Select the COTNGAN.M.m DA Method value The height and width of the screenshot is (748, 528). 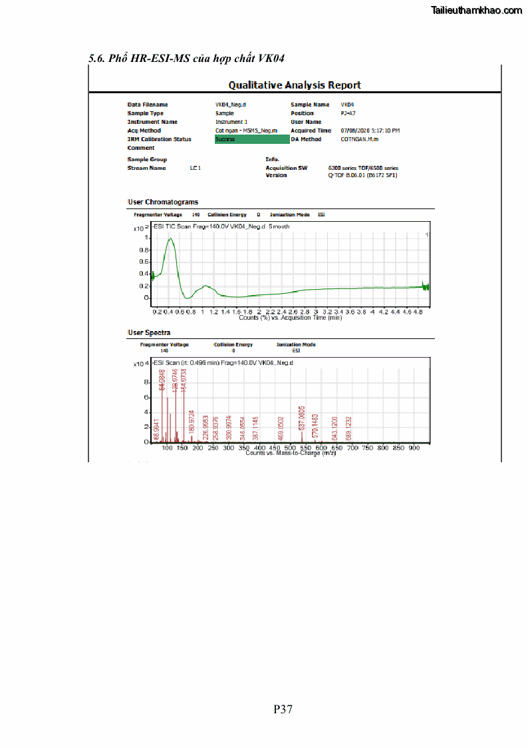point(360,139)
